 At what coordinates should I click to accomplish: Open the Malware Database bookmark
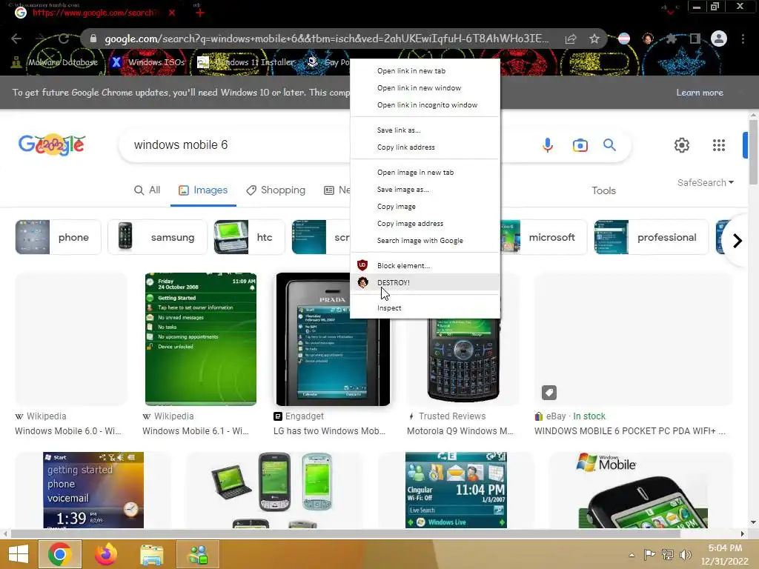[x=55, y=62]
